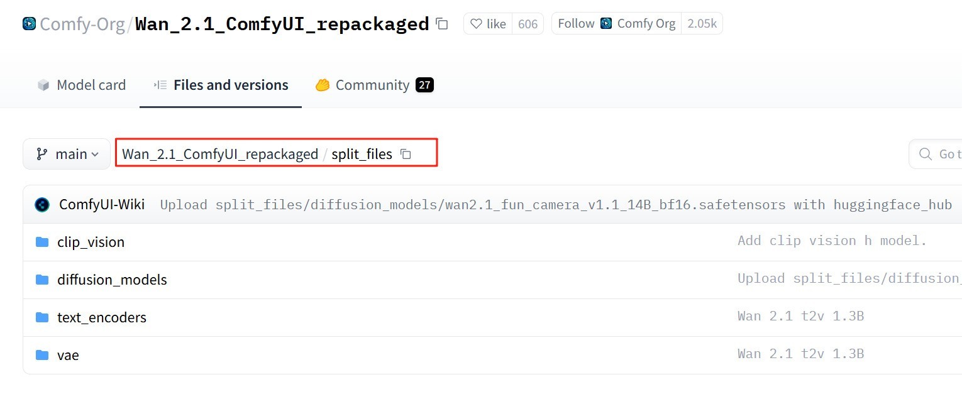The image size is (962, 409).
Task: Copy the model repository name with the copy icon
Action: (x=442, y=24)
